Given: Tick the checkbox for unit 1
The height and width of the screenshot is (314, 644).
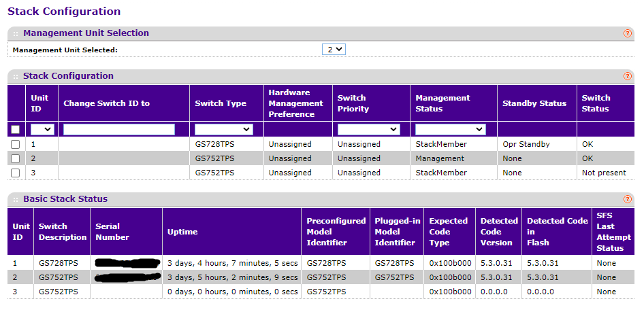Looking at the screenshot, I should click(x=16, y=144).
